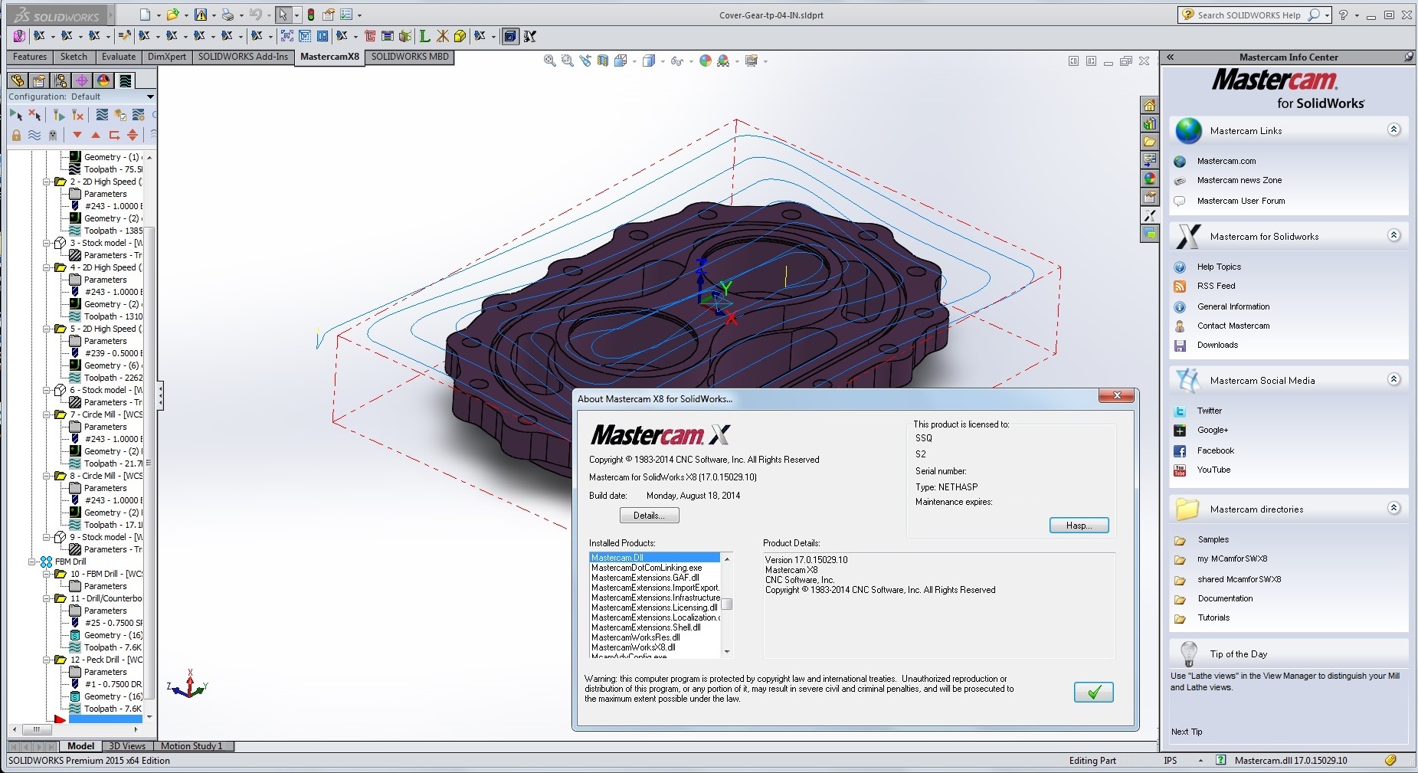Click the Hide/Show Items glasses icon
The width and height of the screenshot is (1418, 773).
[676, 61]
